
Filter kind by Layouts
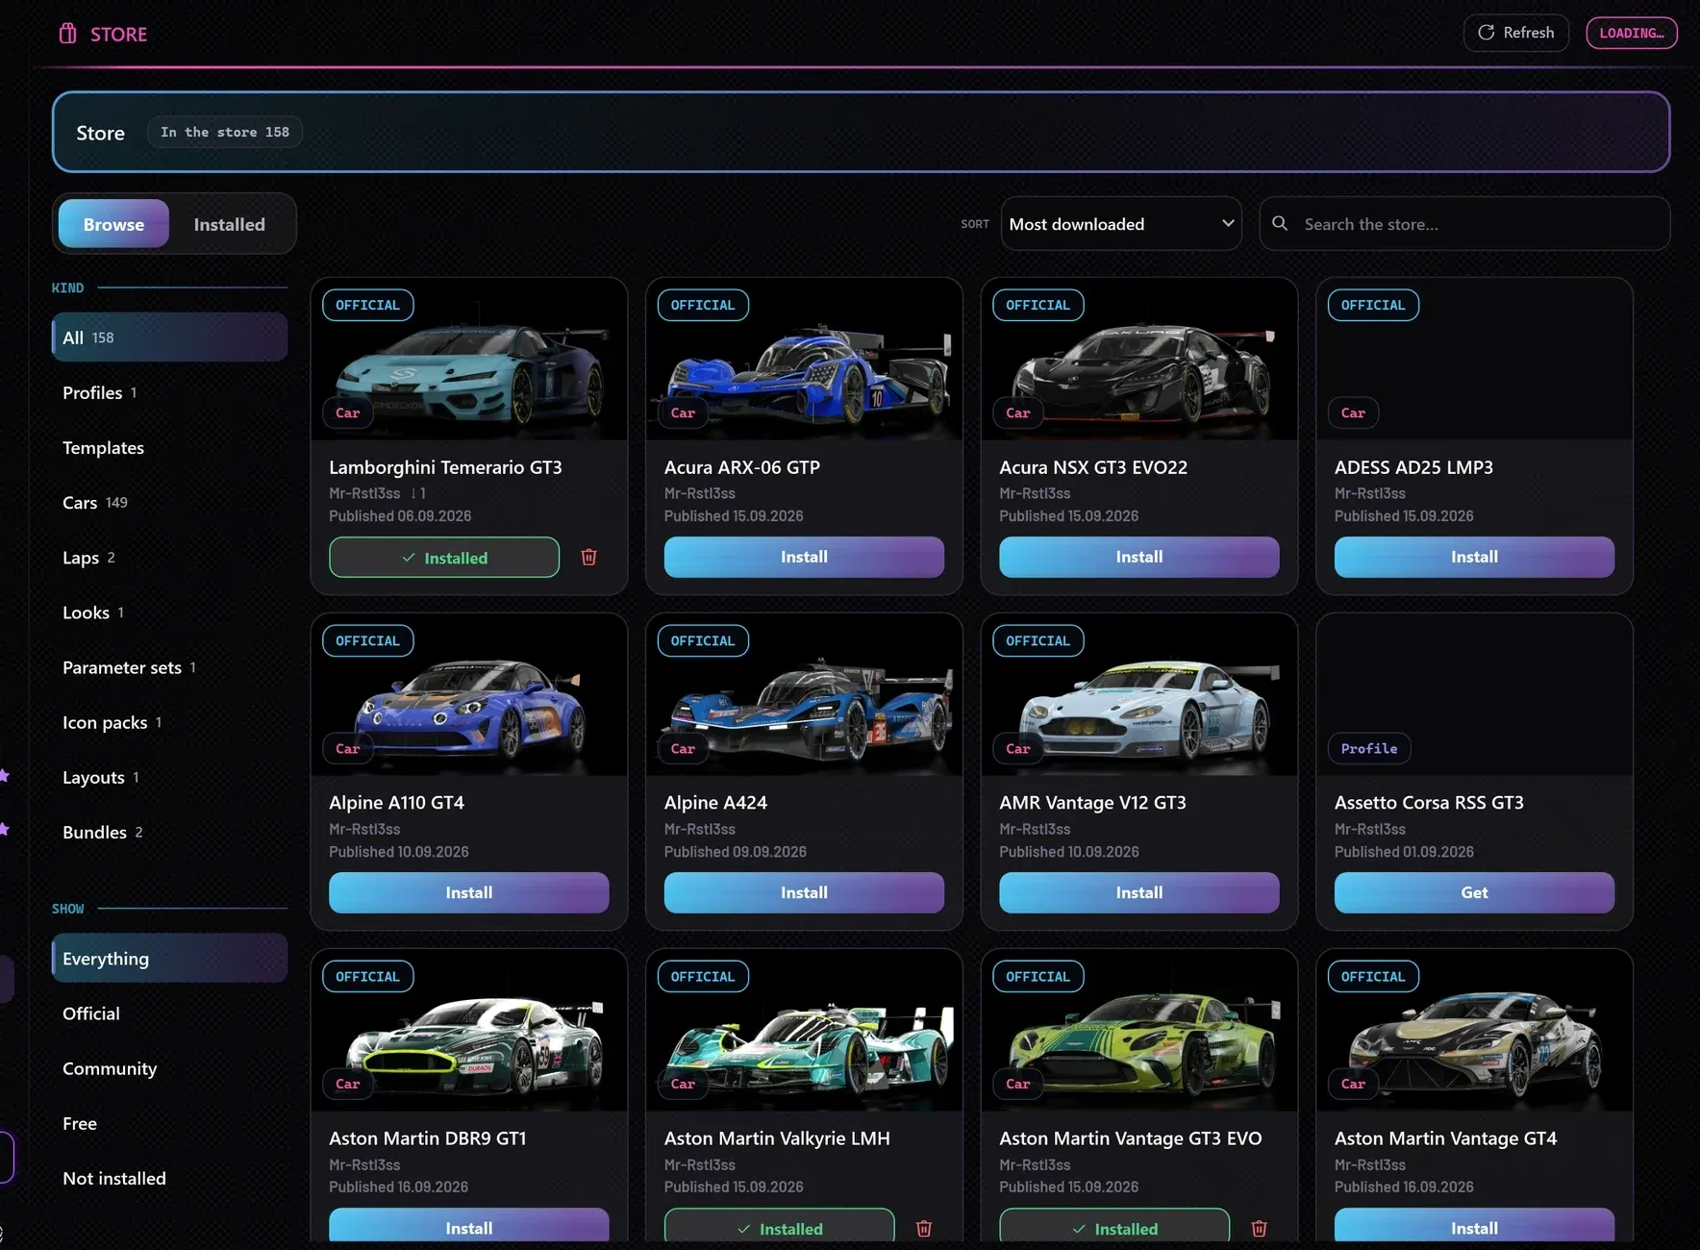click(169, 777)
